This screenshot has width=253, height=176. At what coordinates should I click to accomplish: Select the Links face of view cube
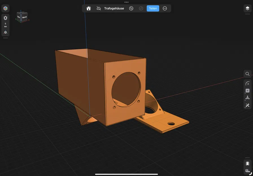click(x=19, y=17)
